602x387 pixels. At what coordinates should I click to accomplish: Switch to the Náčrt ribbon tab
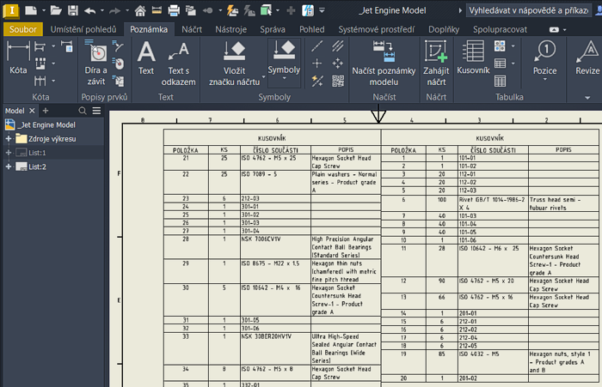[193, 29]
